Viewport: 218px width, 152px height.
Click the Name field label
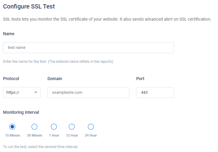(x=8, y=34)
